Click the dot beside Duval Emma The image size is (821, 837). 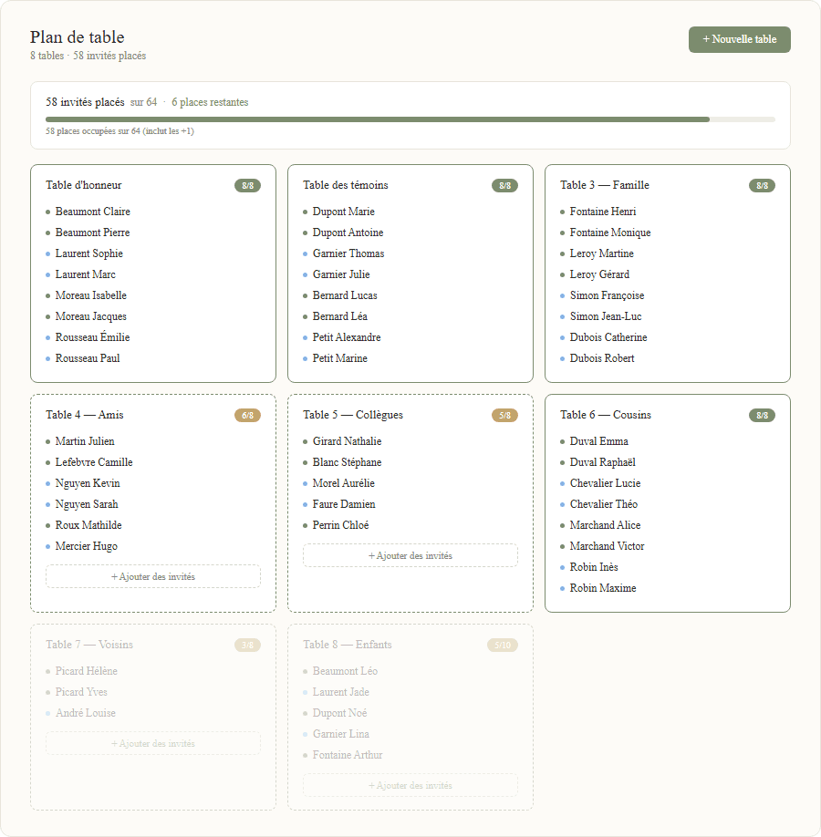point(564,440)
